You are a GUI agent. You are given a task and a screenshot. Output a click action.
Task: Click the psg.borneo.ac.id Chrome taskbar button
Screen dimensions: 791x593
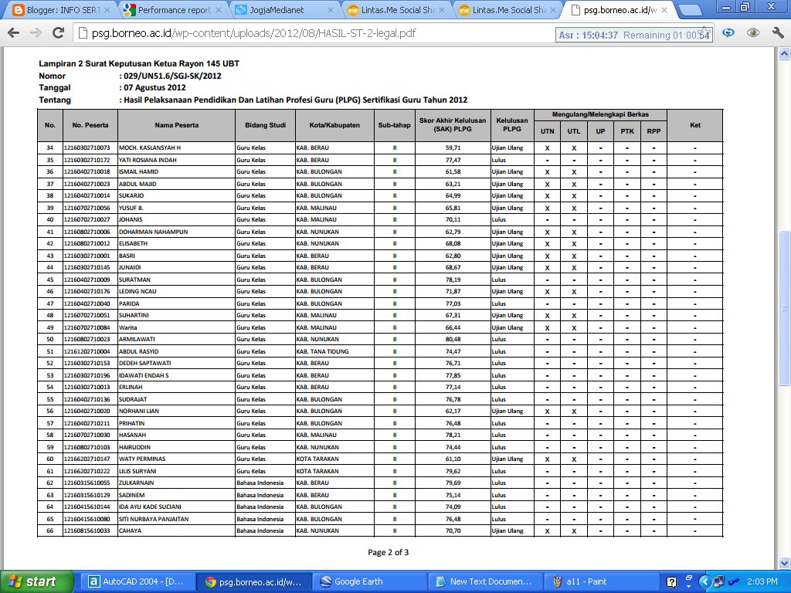point(253,581)
